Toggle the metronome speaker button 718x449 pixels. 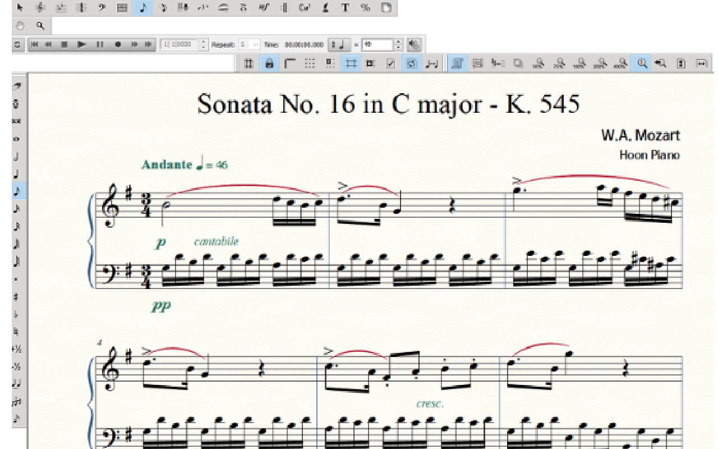click(x=414, y=44)
